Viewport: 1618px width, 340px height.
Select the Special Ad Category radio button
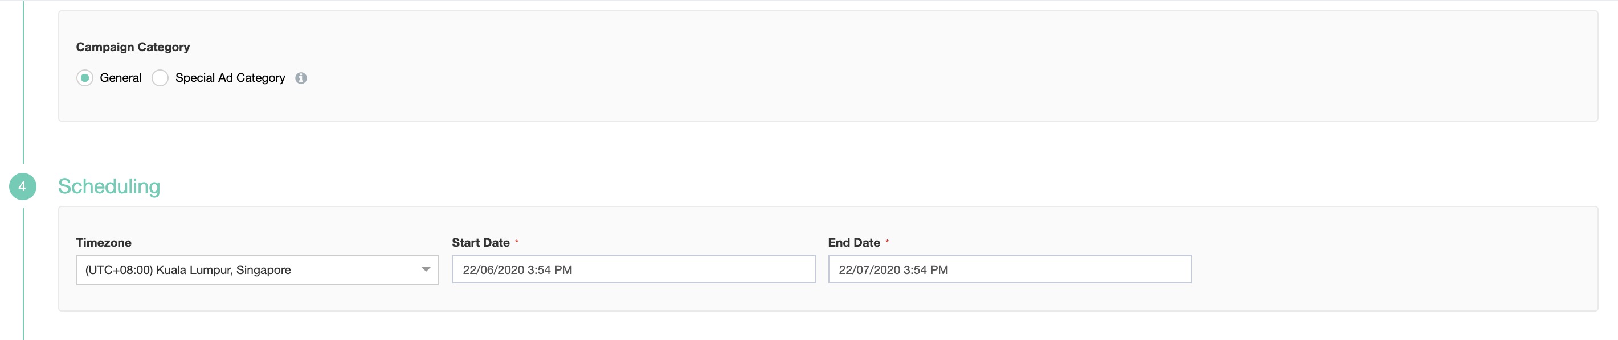160,78
